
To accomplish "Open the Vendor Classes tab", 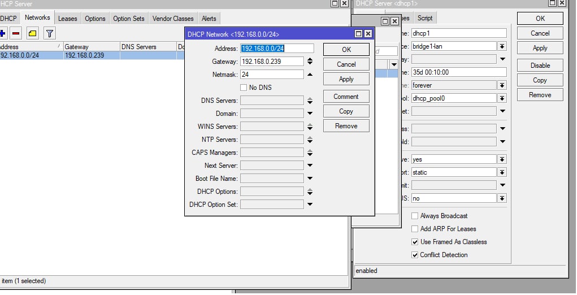I will tap(173, 19).
